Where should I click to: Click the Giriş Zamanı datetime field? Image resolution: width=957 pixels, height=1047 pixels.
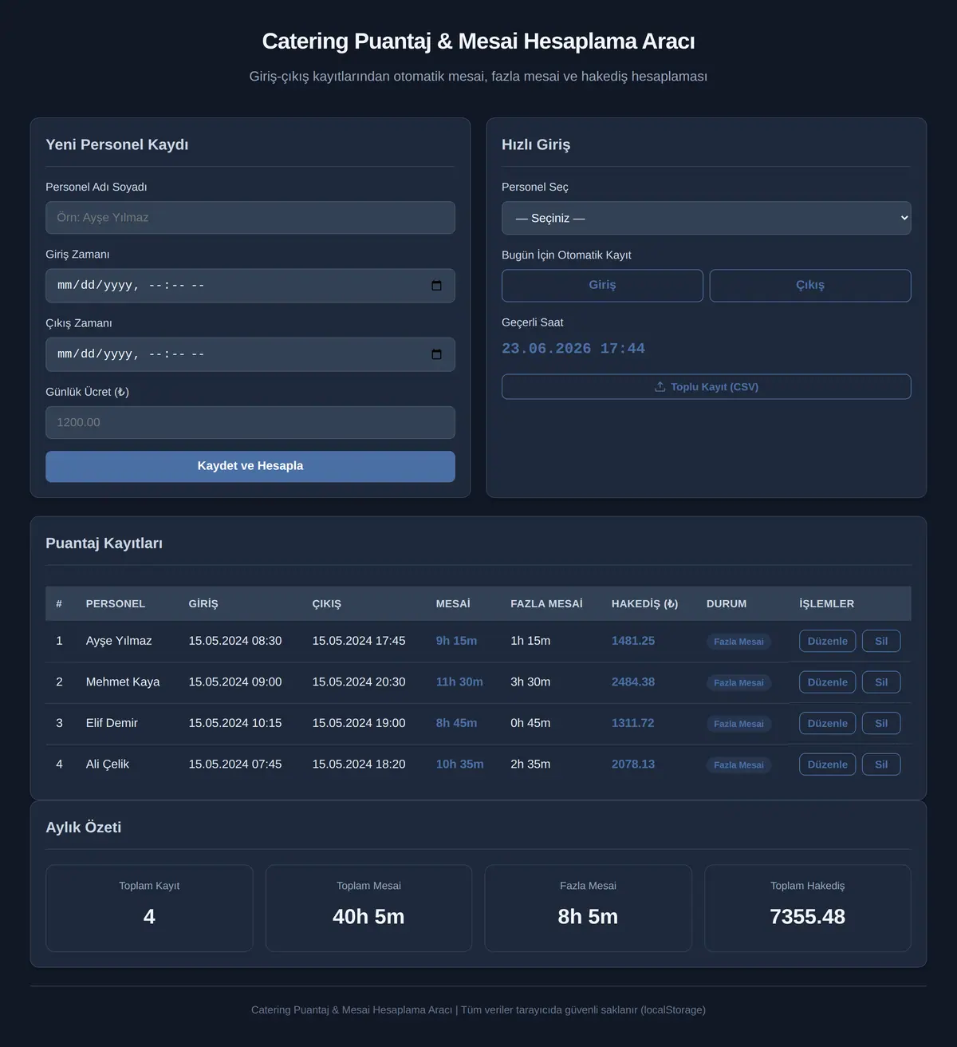[250, 286]
